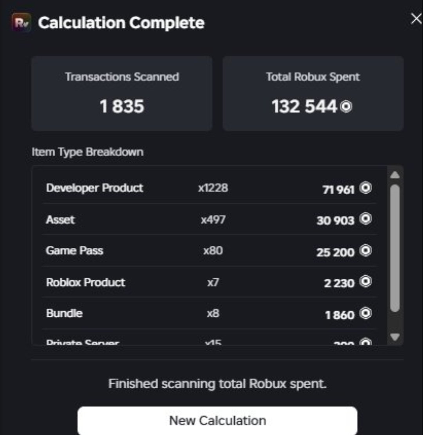The height and width of the screenshot is (435, 423).
Task: Select the Developer Product row label
Action: click(94, 188)
